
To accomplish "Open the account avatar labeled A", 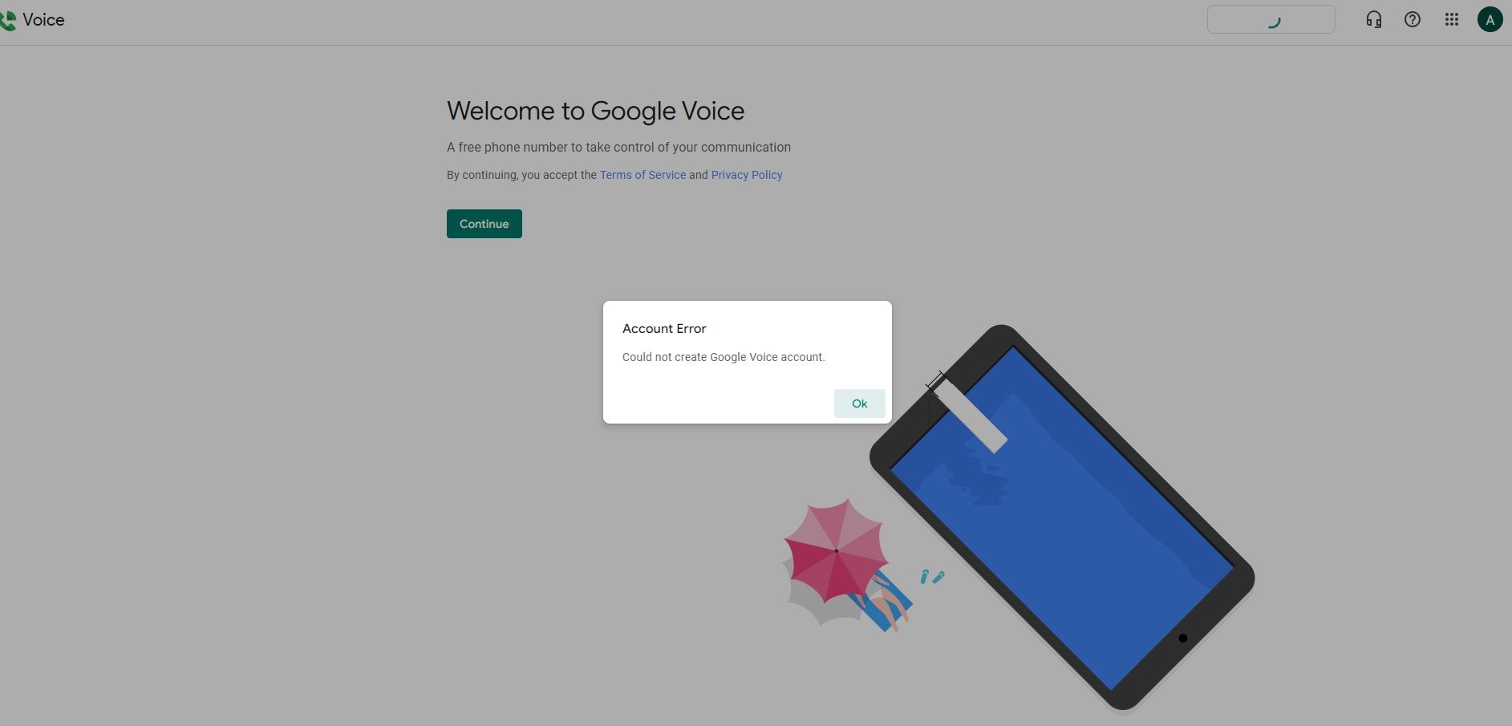I will [1490, 19].
